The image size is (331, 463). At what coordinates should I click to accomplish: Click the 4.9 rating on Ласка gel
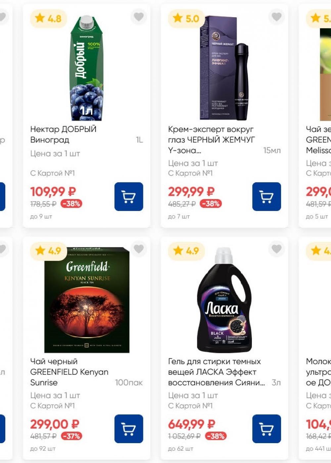186,251
